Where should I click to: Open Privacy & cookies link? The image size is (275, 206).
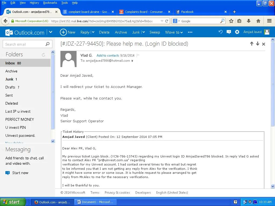click(x=117, y=193)
